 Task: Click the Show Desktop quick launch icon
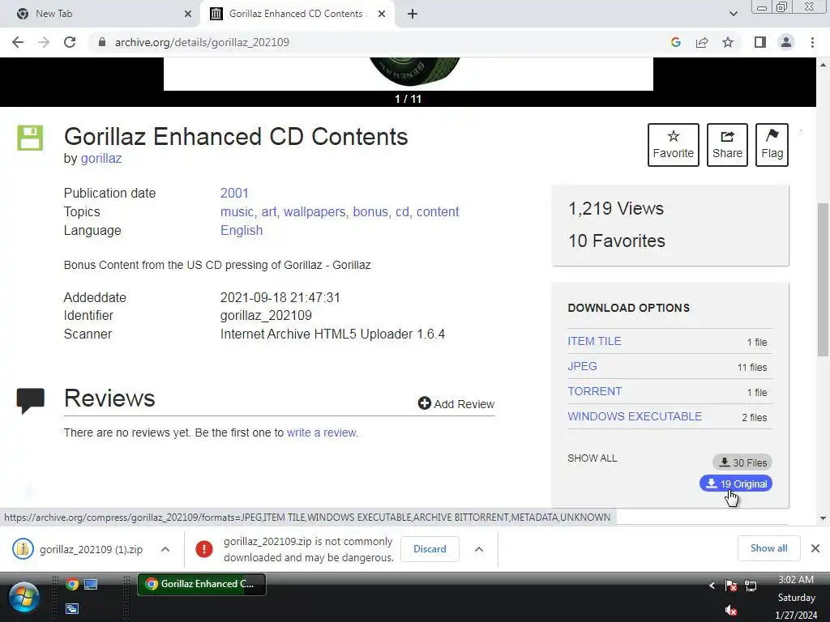pos(91,584)
